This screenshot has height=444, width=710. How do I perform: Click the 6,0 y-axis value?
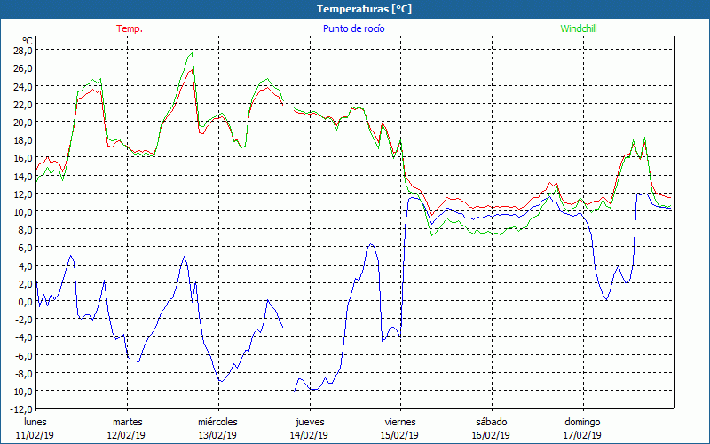click(26, 248)
